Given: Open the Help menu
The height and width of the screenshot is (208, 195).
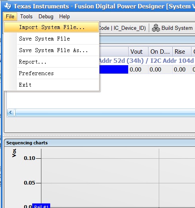Looking at the screenshot, I should 64,17.
